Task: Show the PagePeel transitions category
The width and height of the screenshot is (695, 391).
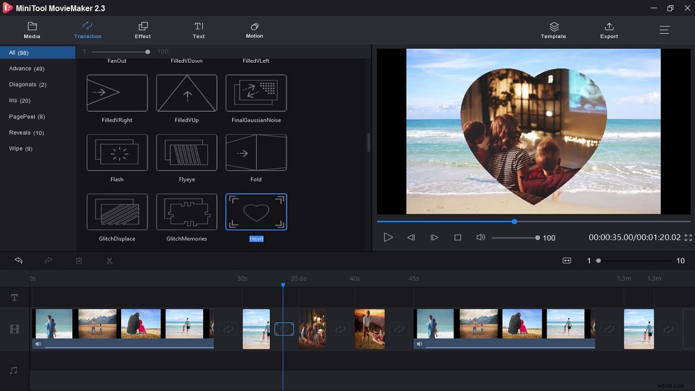Action: tap(27, 117)
